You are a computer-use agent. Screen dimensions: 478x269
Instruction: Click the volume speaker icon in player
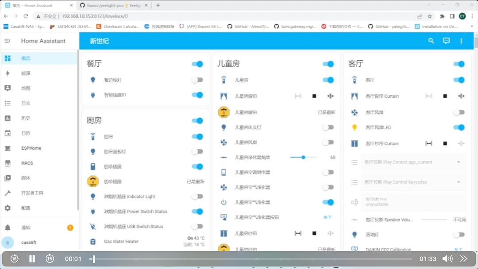click(x=447, y=259)
